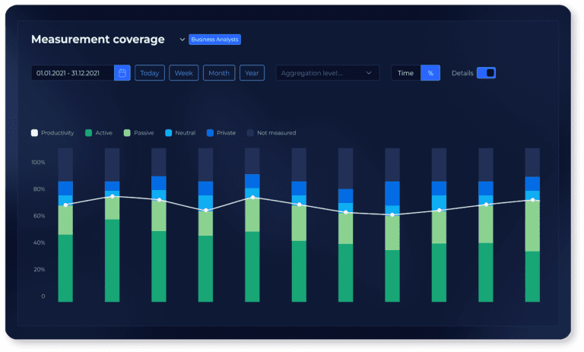Click the Passive legend marker

[126, 133]
